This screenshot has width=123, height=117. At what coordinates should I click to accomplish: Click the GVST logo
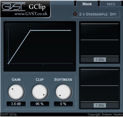14,7
